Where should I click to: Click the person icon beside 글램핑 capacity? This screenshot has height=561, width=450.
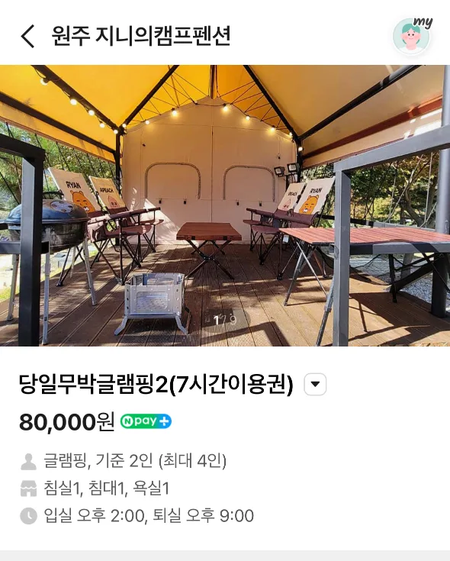click(x=28, y=461)
